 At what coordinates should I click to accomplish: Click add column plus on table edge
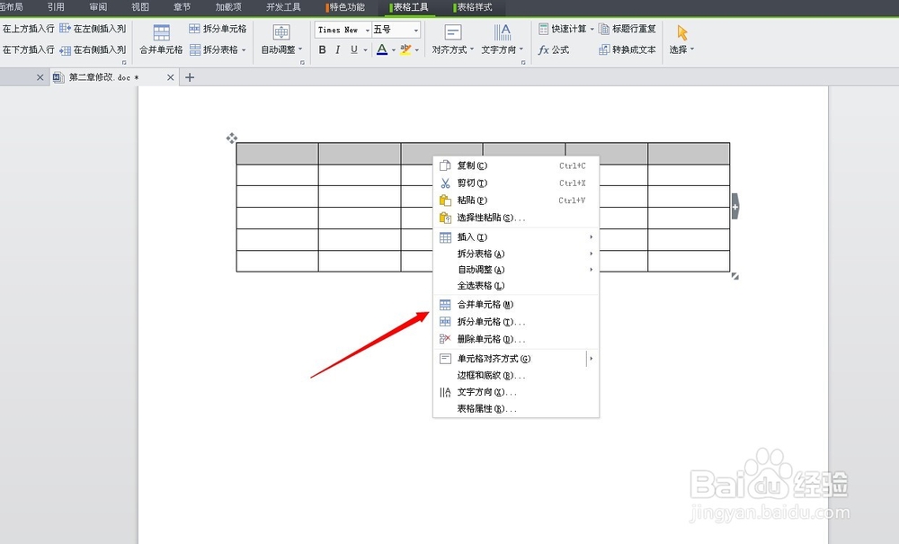(735, 207)
